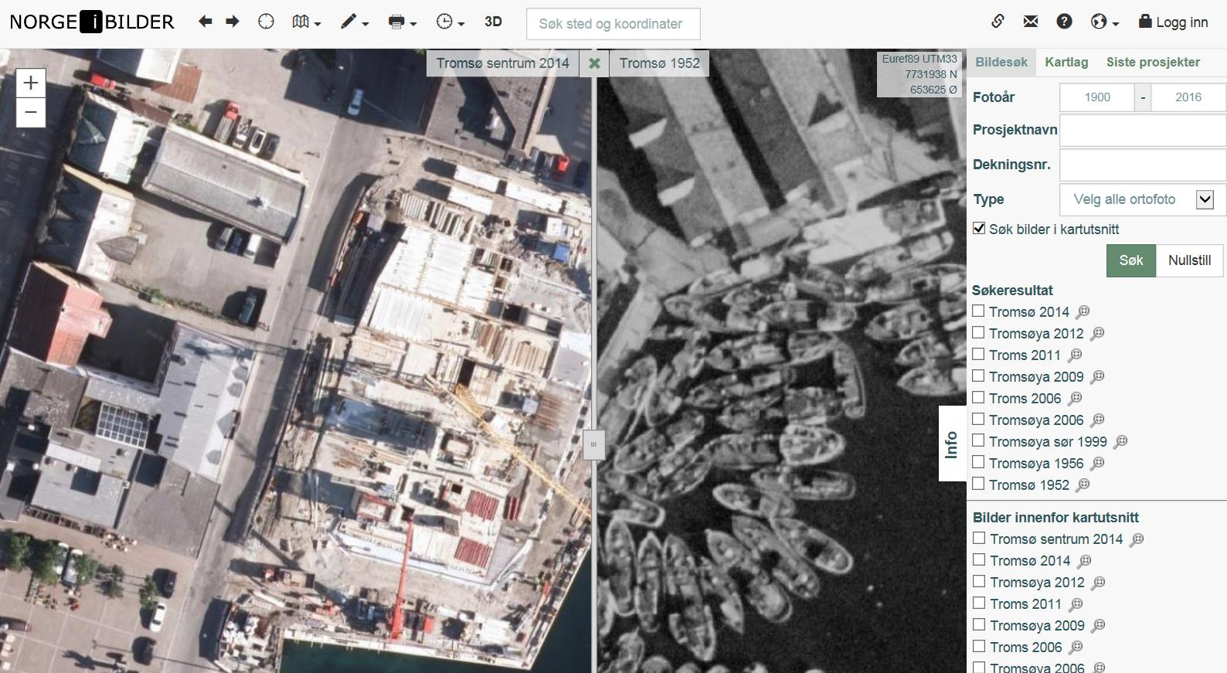
Task: Grab the swipe divider handle
Action: (593, 445)
